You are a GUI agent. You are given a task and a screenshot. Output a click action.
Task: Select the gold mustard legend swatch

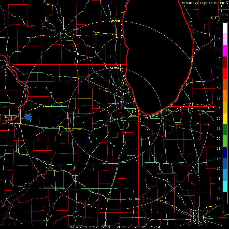pyautogui.click(x=225, y=108)
